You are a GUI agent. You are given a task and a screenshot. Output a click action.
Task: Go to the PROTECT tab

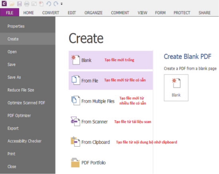182,13
